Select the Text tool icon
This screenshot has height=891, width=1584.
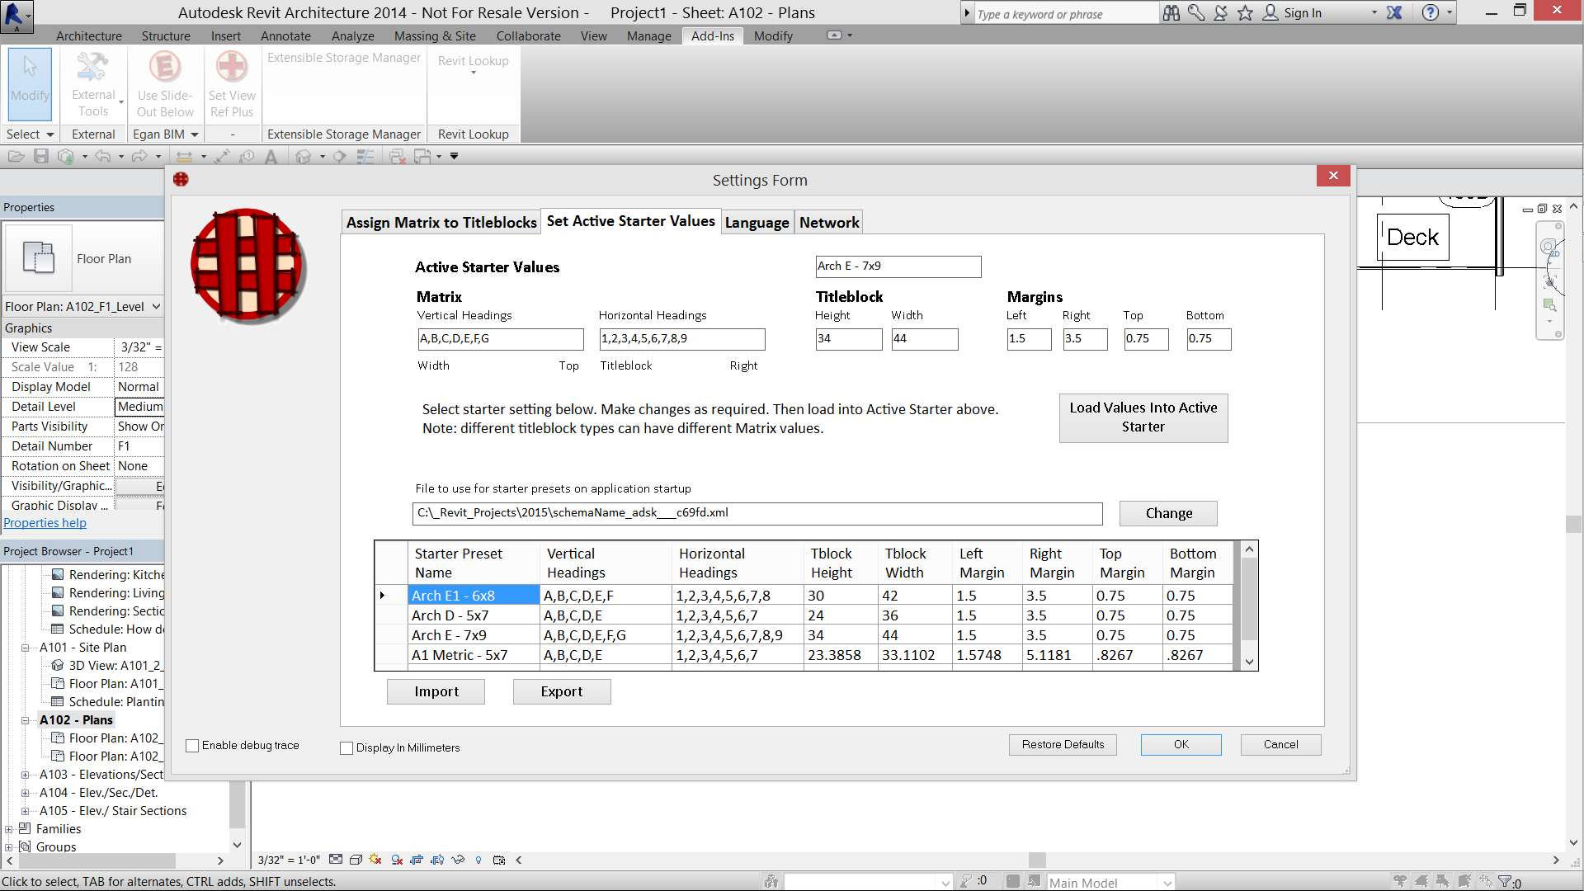coord(271,157)
